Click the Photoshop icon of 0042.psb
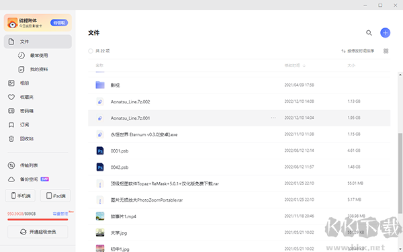The image size is (403, 252). click(x=100, y=167)
